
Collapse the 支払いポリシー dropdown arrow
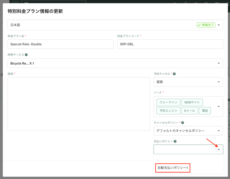(x=219, y=149)
